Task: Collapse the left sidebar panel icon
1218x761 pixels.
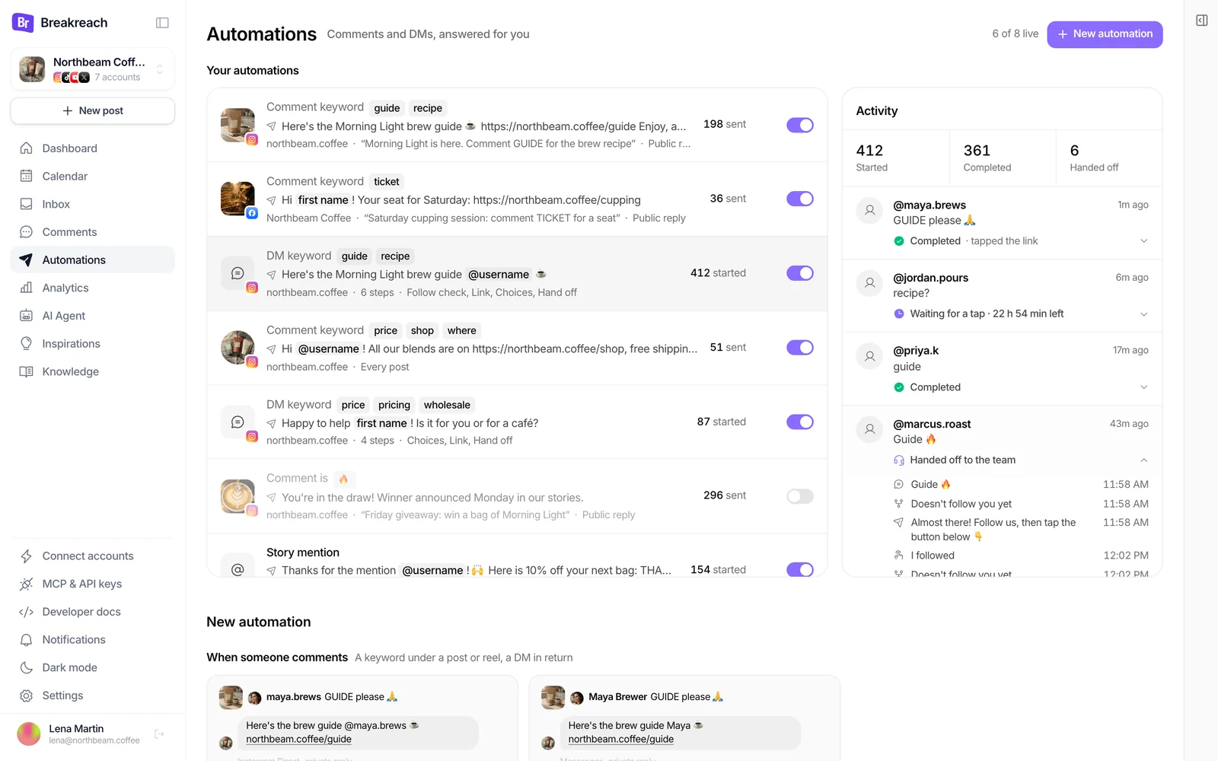Action: point(162,23)
